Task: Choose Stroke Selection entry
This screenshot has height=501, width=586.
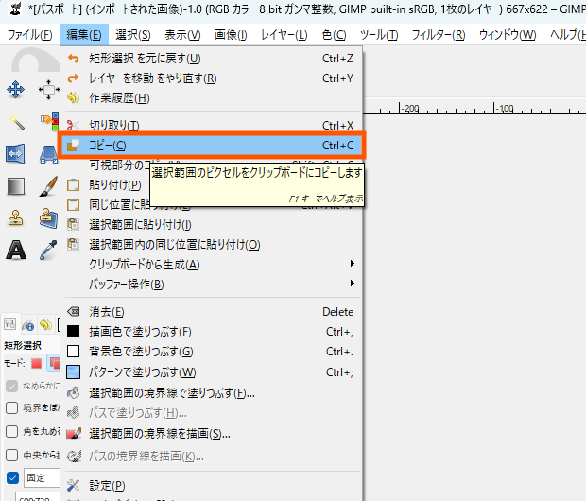Action: click(x=211, y=434)
